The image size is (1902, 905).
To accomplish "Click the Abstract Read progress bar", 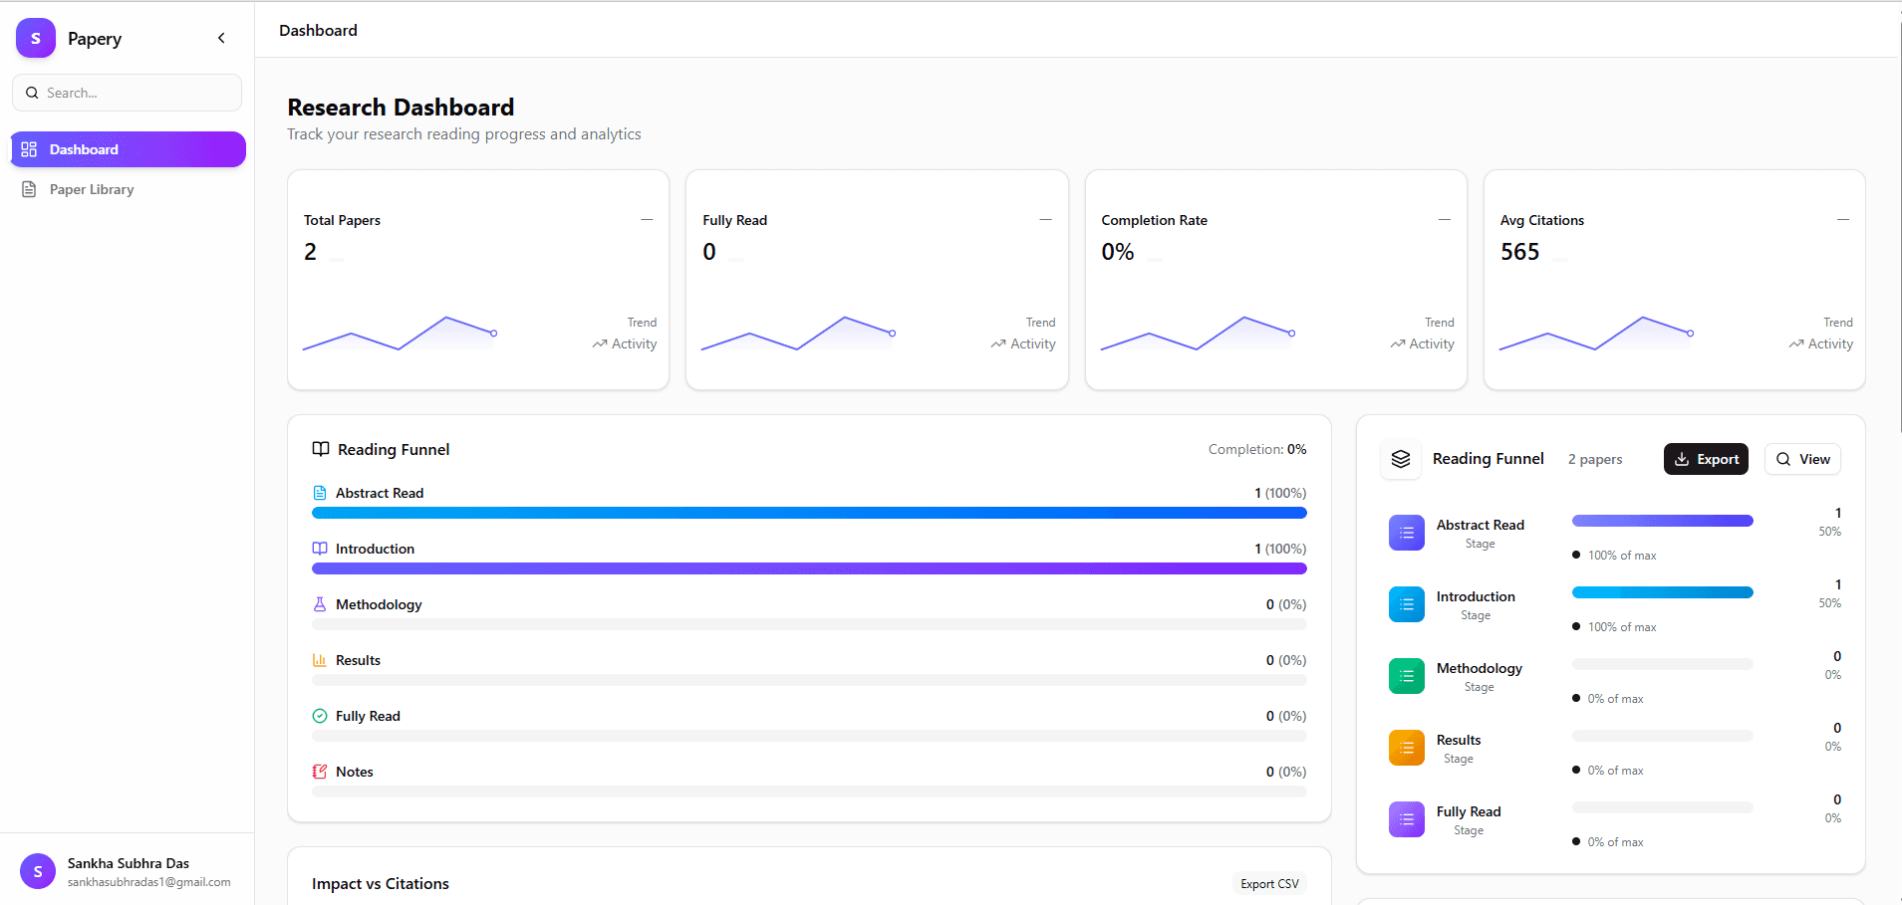I will coord(808,513).
